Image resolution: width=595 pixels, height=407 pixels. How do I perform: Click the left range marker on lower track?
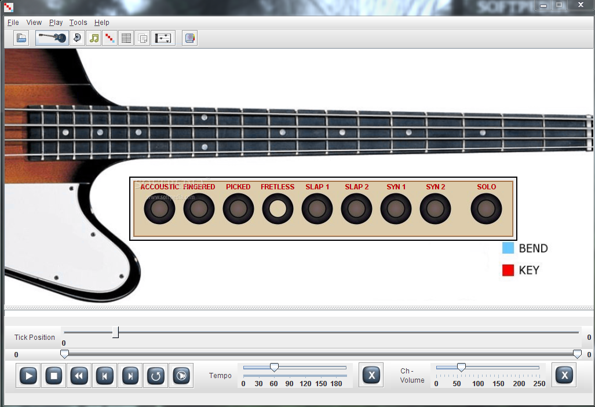tap(64, 354)
